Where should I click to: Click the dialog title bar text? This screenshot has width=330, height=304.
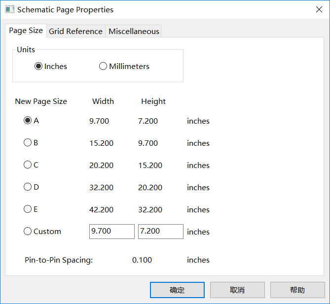coord(65,9)
